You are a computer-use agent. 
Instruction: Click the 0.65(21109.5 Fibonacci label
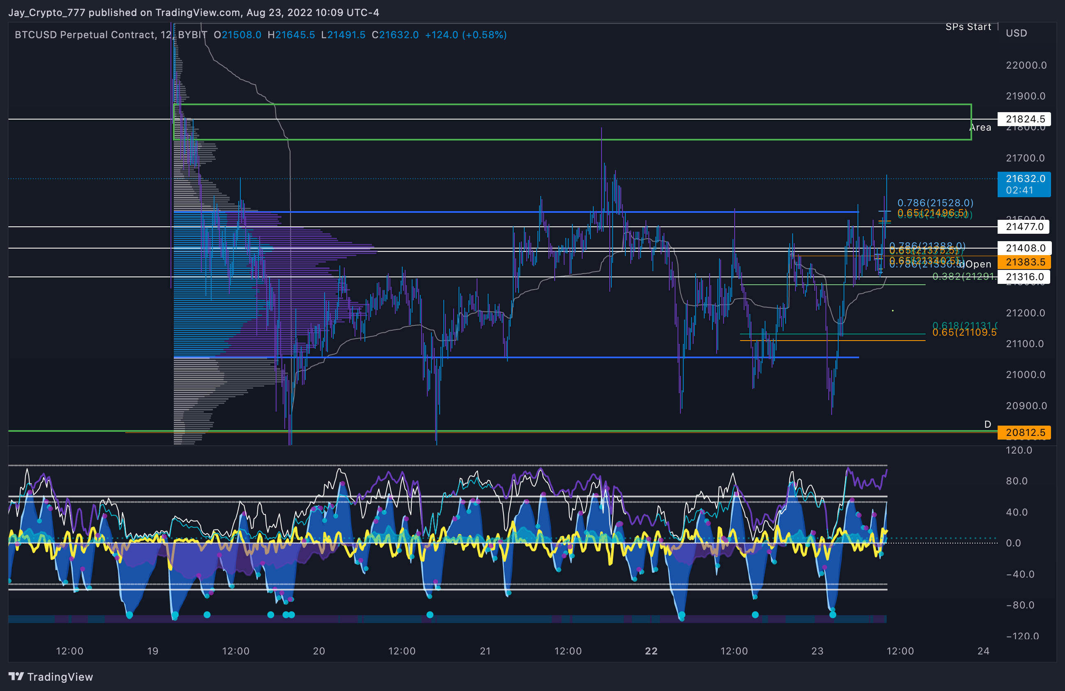964,332
